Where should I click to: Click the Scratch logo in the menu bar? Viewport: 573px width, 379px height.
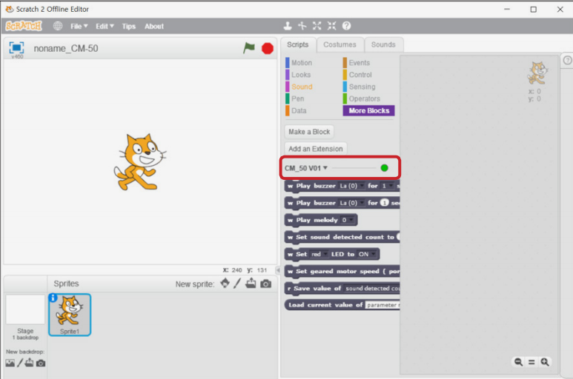click(x=24, y=26)
